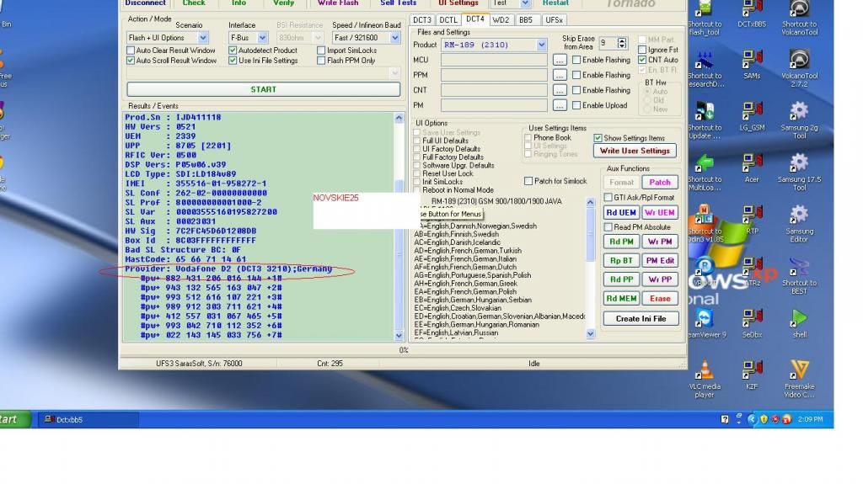The height and width of the screenshot is (484, 863).
Task: Open the Speed / Infineon Baud dropdown
Action: tap(395, 38)
